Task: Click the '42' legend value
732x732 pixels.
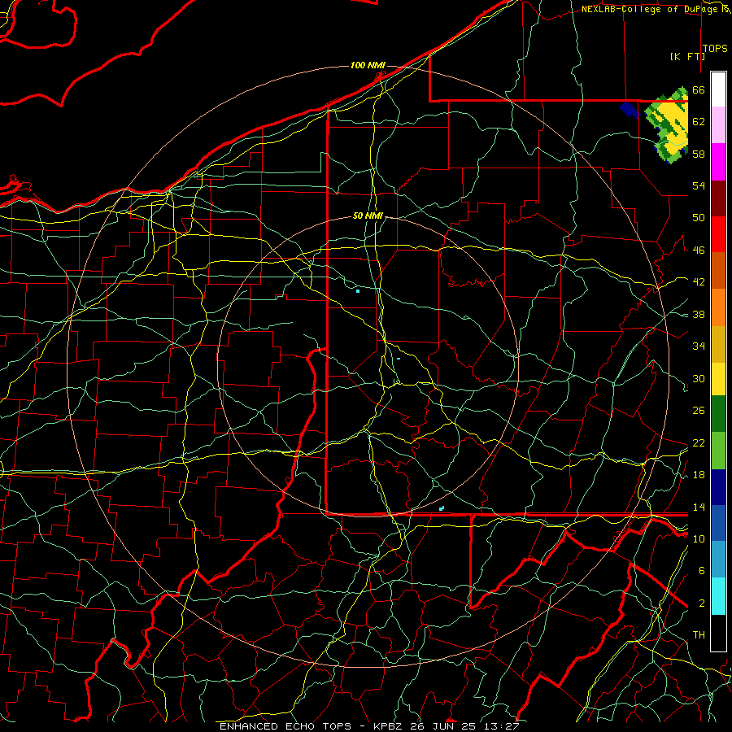Action: [x=699, y=282]
